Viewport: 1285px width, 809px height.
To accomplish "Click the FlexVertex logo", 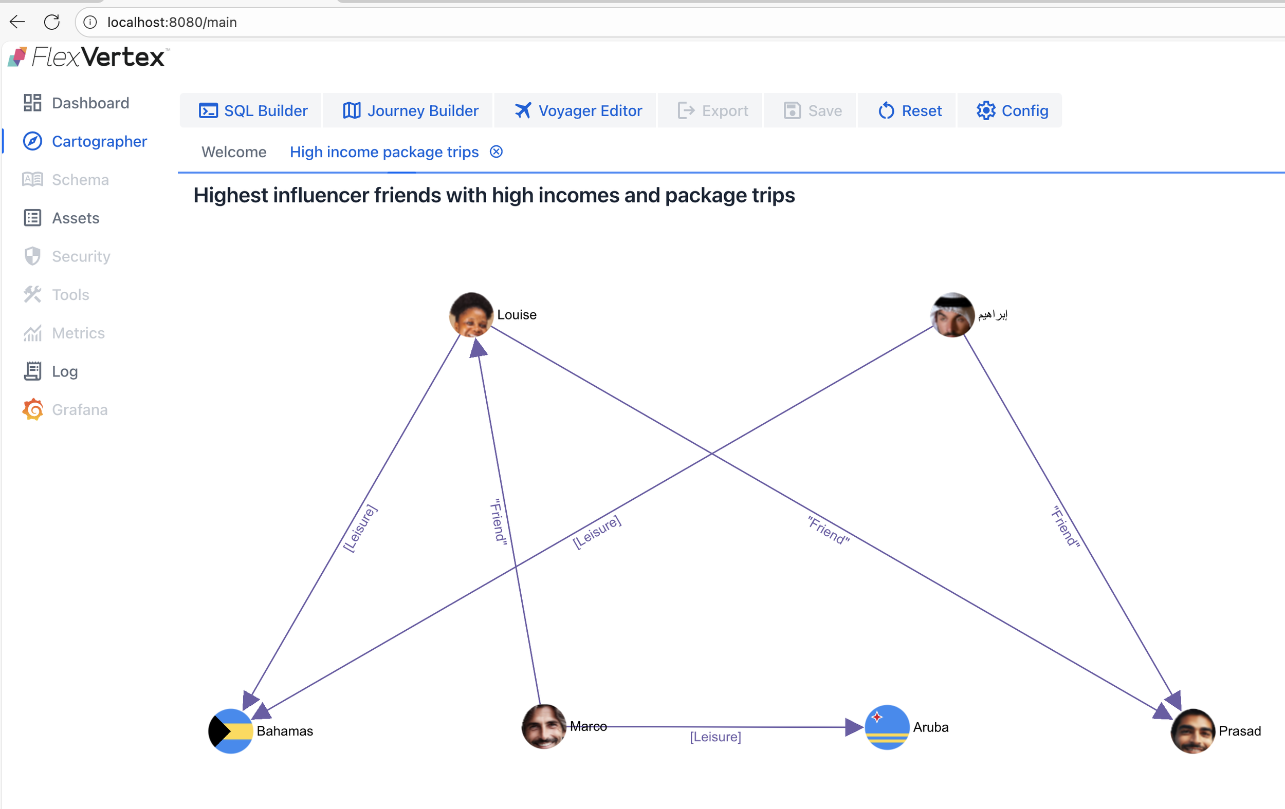I will (88, 57).
